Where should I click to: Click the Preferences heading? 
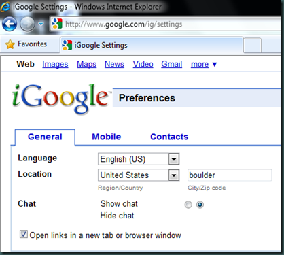point(147,98)
